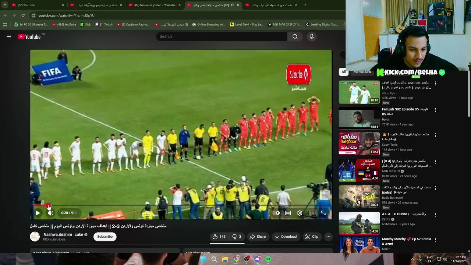
Task: Open the 10:10 Tunisia Jordan recommended thumbnail
Action: (359, 92)
